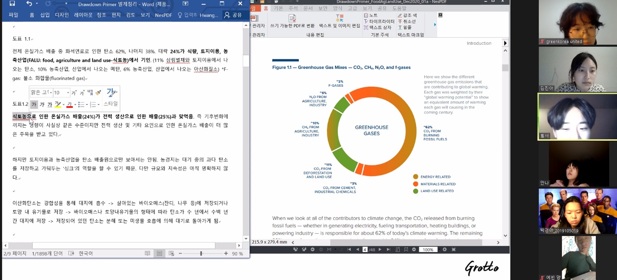Toggle bold in the mini formatting toolbar
This screenshot has width=617, height=280.
tap(34, 105)
